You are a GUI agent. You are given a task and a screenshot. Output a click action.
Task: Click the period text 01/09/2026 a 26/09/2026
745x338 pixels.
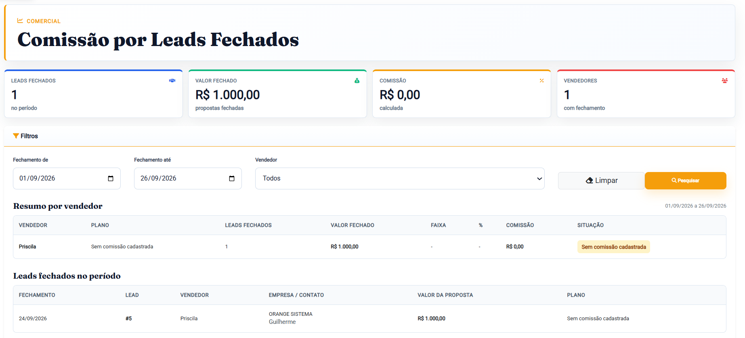pos(695,206)
